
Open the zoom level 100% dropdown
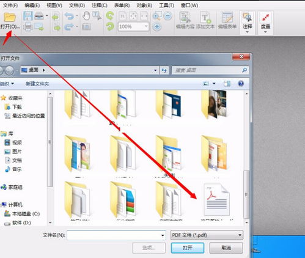click(146, 26)
